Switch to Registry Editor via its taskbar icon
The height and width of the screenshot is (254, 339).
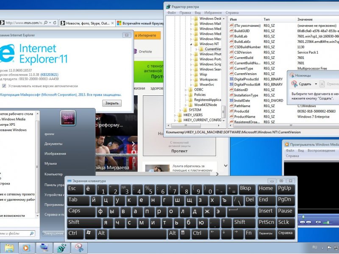click(x=61, y=248)
